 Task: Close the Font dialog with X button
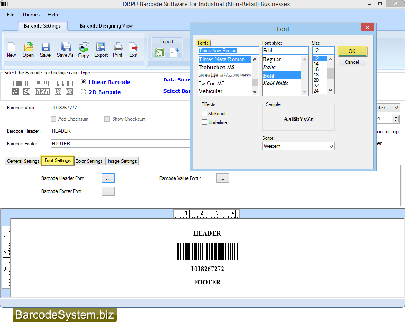367,27
